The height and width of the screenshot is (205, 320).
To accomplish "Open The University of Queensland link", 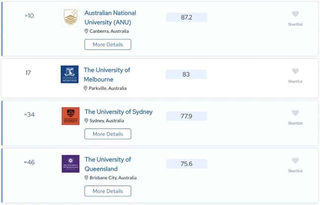I will [108, 164].
